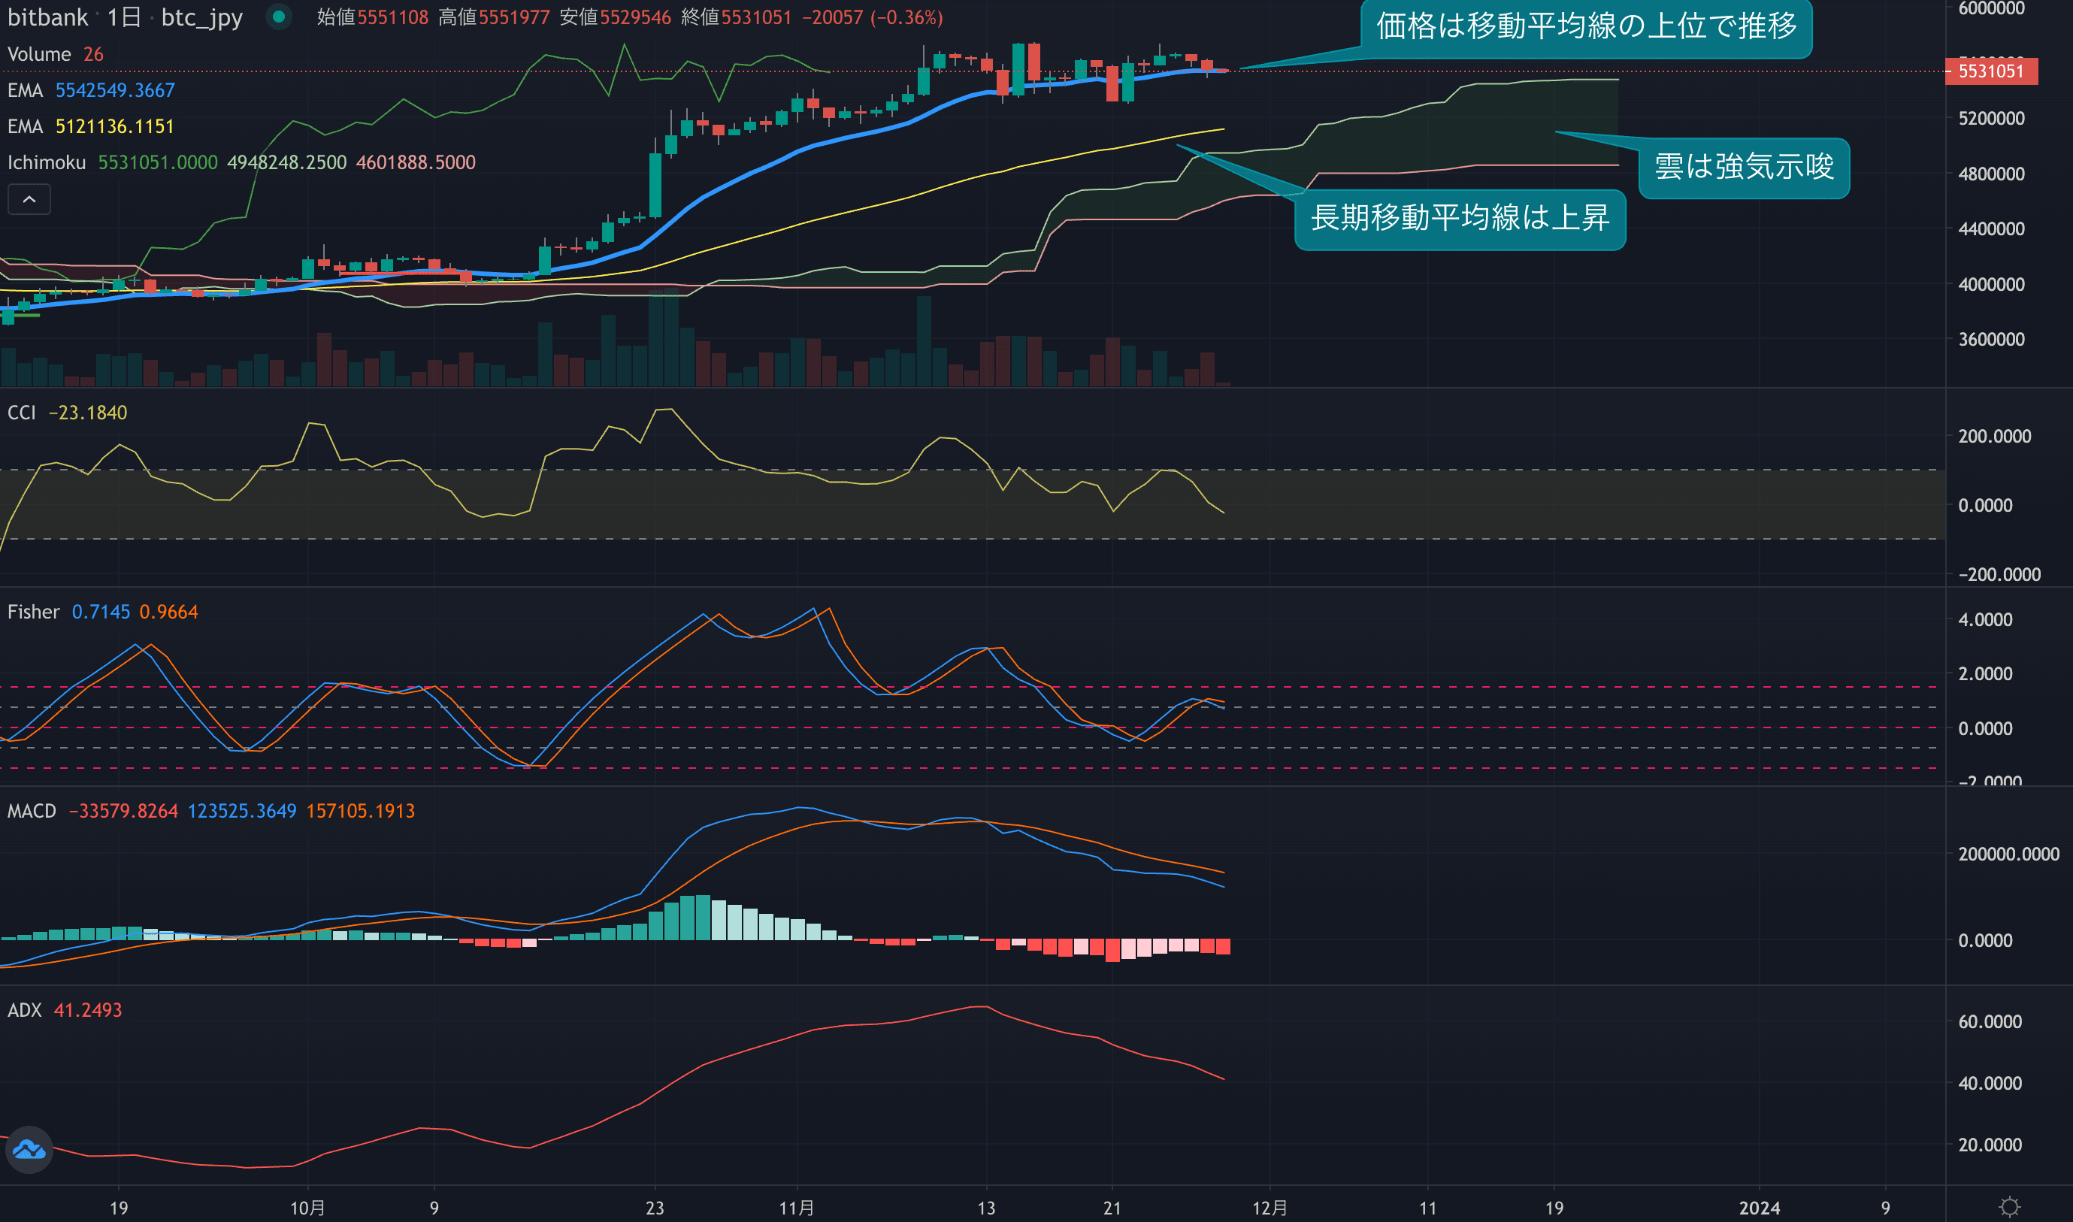This screenshot has width=2073, height=1222.
Task: Click the 12月 date on time axis
Action: click(1270, 1208)
